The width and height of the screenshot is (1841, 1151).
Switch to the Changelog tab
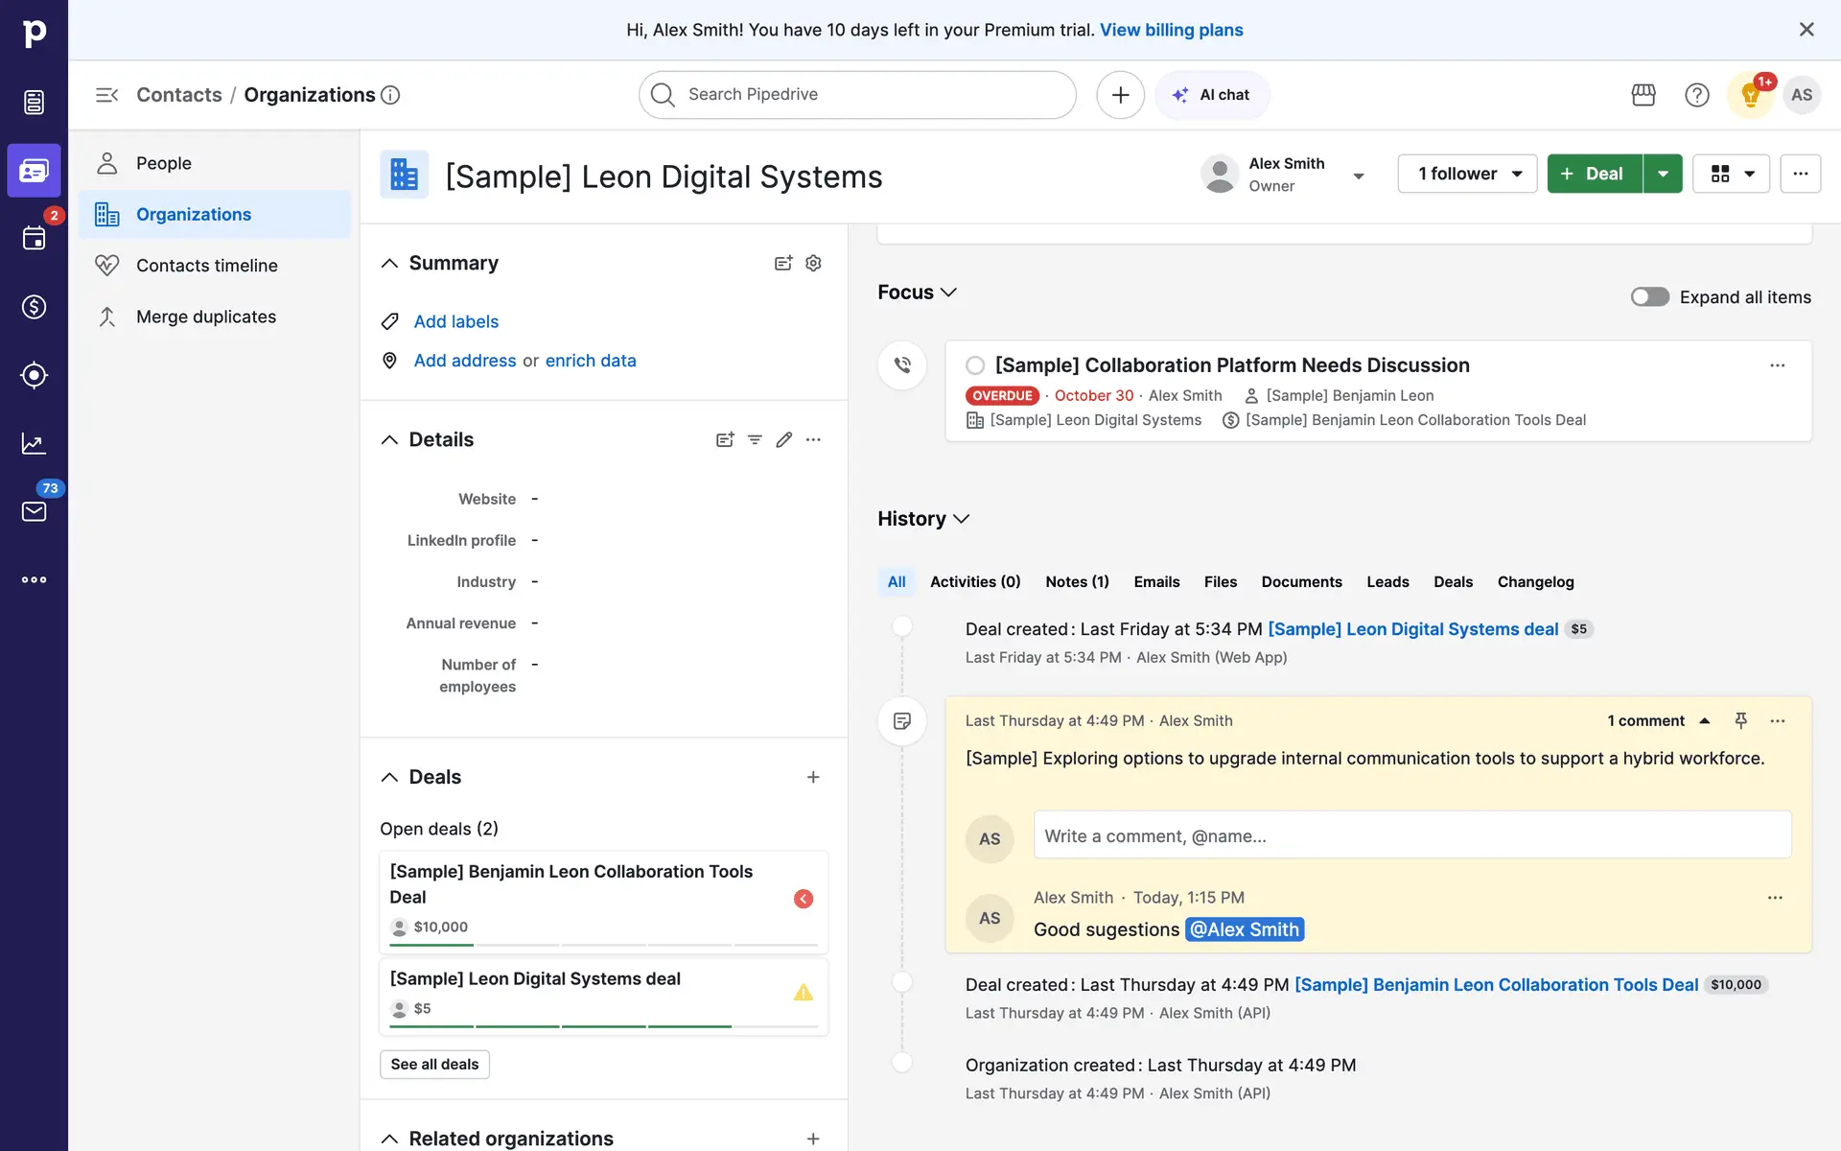(x=1535, y=582)
